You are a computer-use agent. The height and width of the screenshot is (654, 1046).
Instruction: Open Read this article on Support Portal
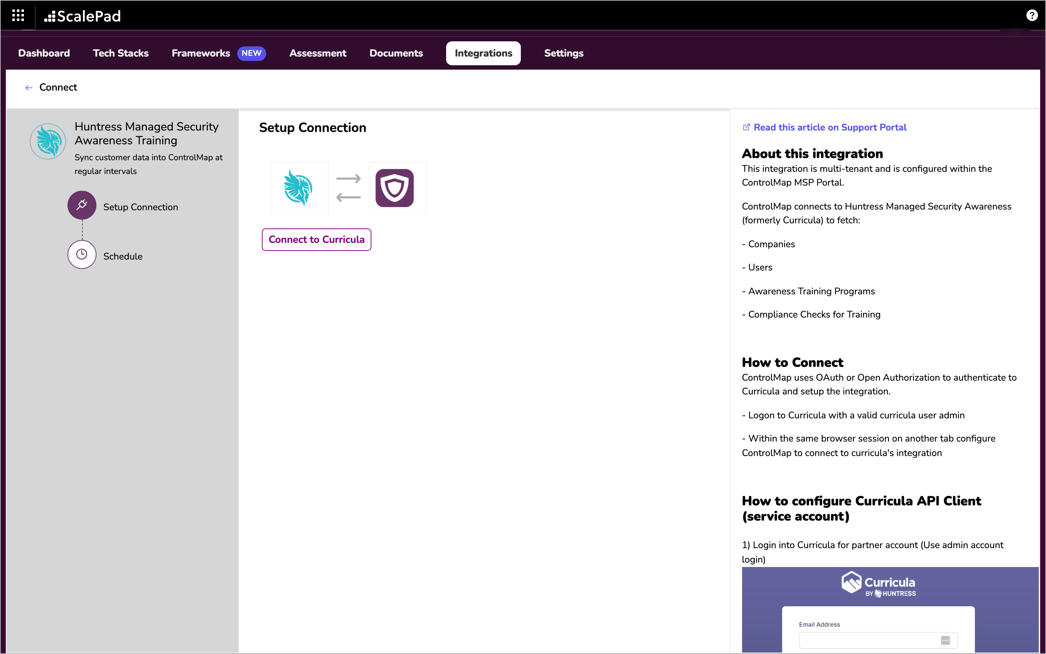(829, 127)
